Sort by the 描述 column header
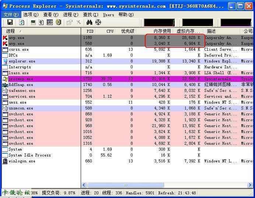 (x=222, y=31)
